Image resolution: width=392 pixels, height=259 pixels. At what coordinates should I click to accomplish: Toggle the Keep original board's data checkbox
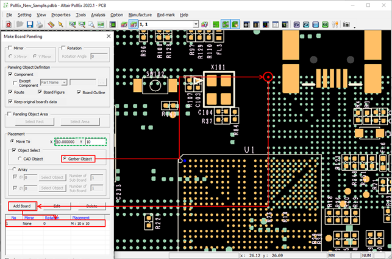point(10,101)
